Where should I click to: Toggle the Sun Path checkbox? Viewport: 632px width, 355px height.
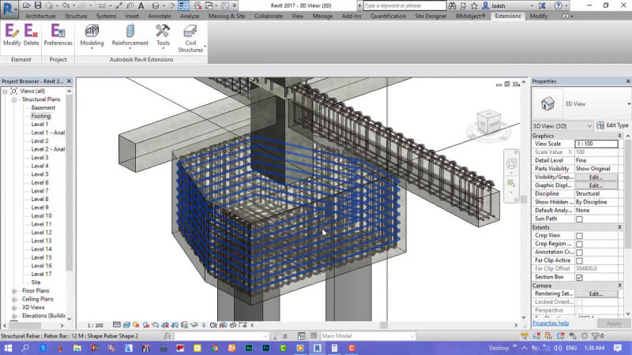579,219
